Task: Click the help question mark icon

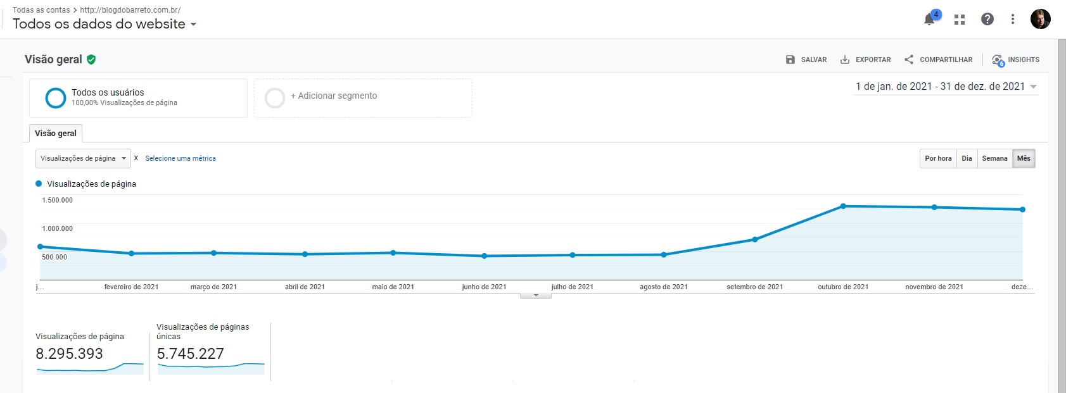Action: [x=987, y=19]
